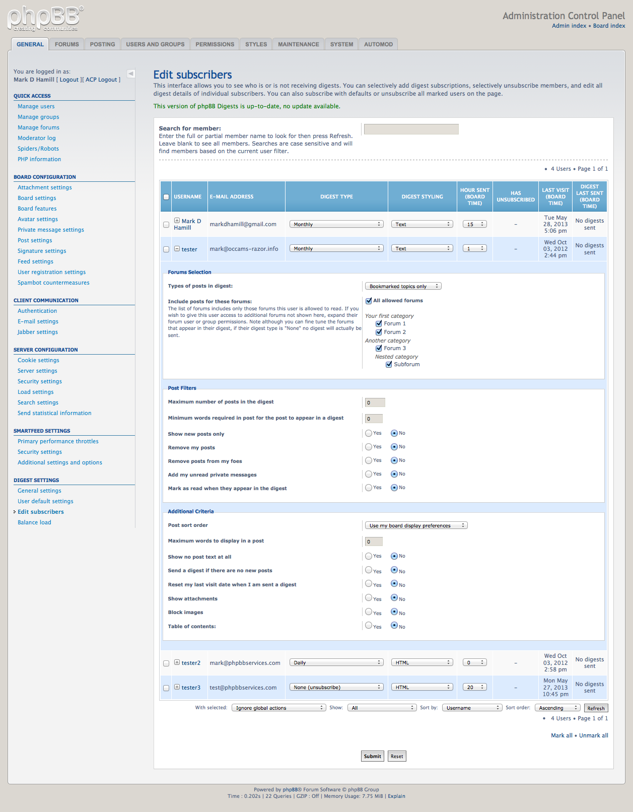Switch to the Forums tab
Image resolution: width=633 pixels, height=812 pixels.
point(67,44)
